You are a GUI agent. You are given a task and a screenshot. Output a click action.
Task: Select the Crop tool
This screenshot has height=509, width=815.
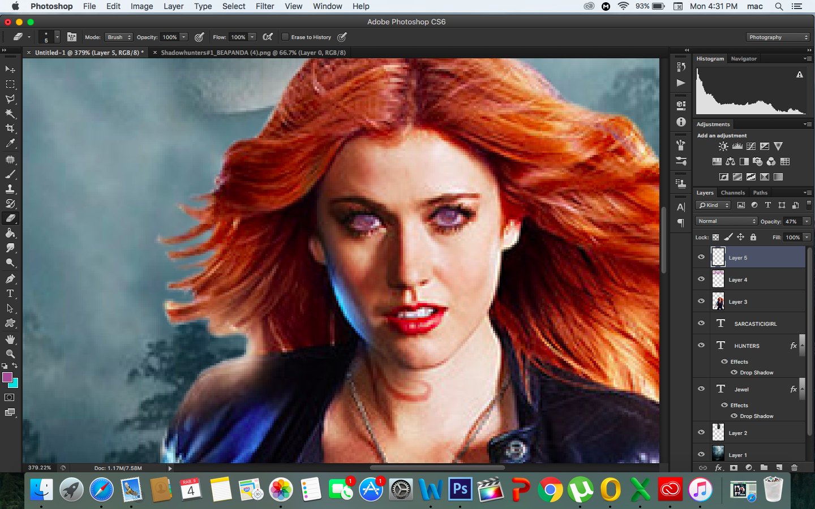pos(10,128)
